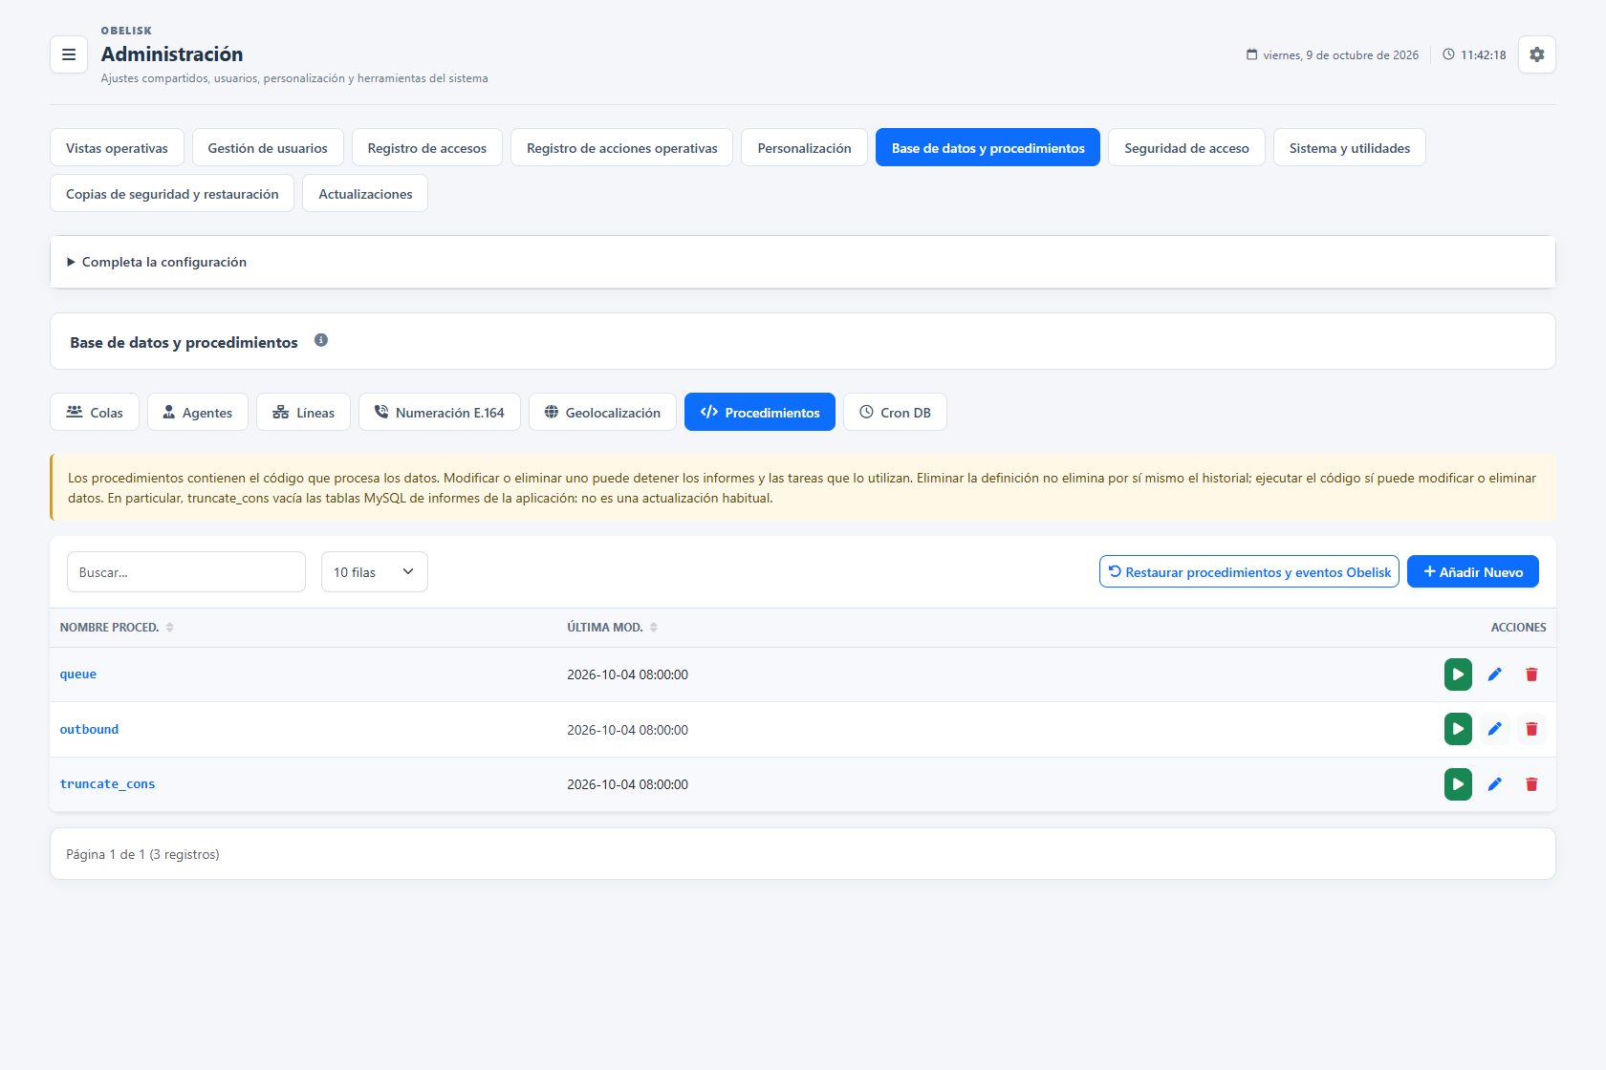Edit the queue procedure

click(1495, 674)
